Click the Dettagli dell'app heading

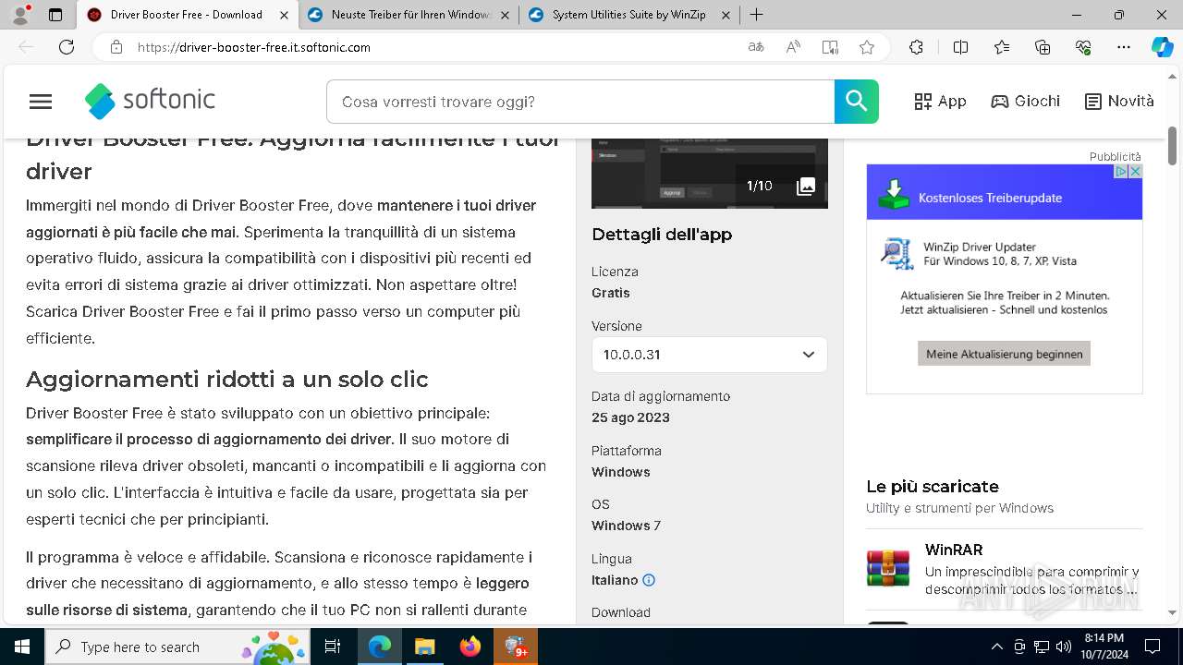point(662,235)
